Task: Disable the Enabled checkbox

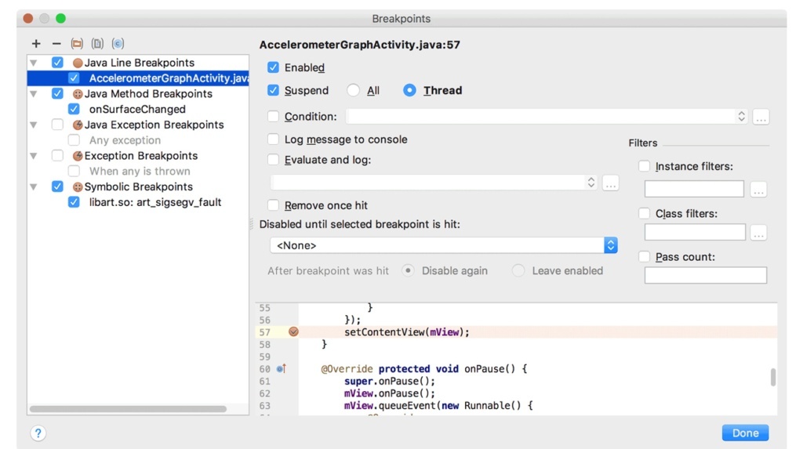Action: 273,68
